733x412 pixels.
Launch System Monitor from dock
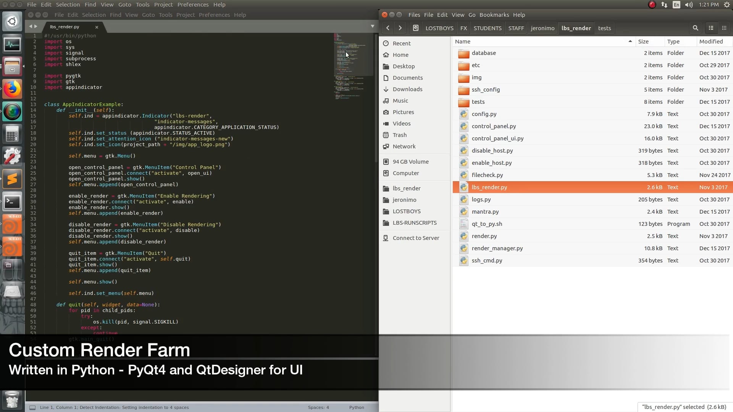12,44
